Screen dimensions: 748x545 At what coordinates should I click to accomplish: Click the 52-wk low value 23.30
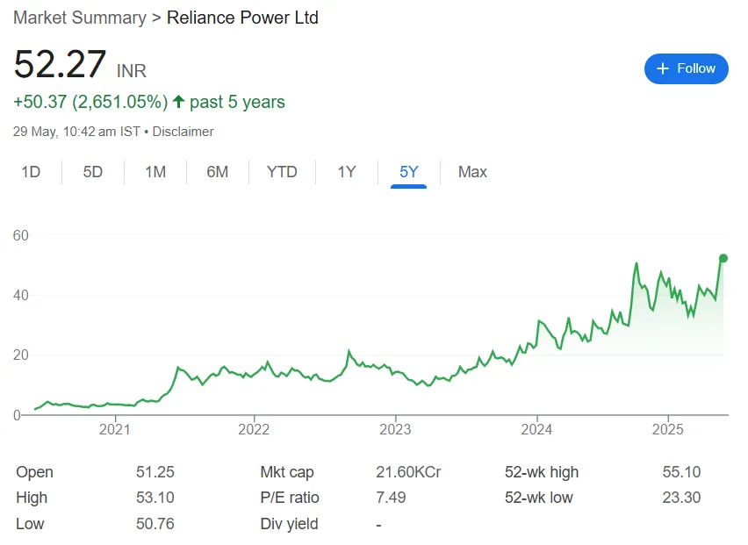(x=681, y=498)
